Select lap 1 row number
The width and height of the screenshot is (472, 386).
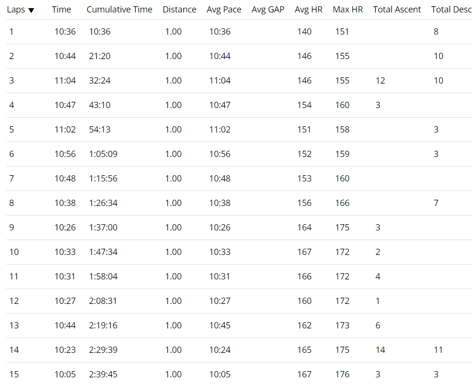[12, 32]
